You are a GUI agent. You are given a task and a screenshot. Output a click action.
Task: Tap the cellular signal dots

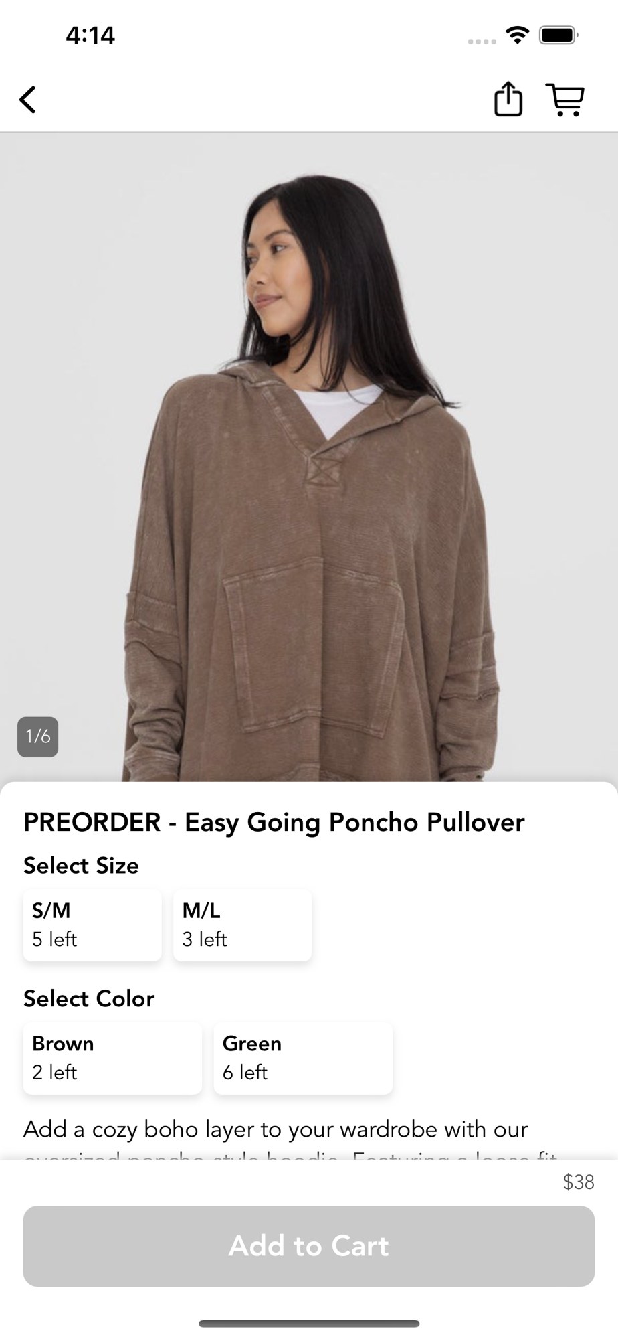pyautogui.click(x=482, y=42)
